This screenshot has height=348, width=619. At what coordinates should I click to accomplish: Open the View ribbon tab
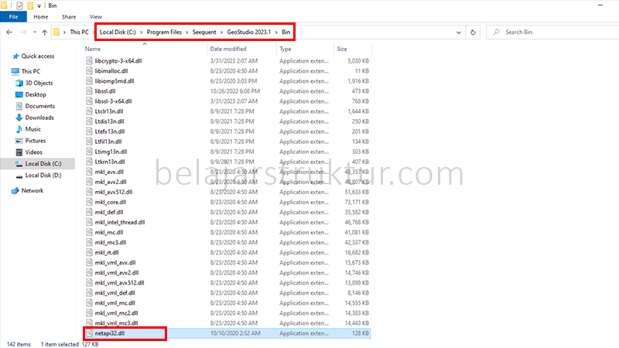95,17
